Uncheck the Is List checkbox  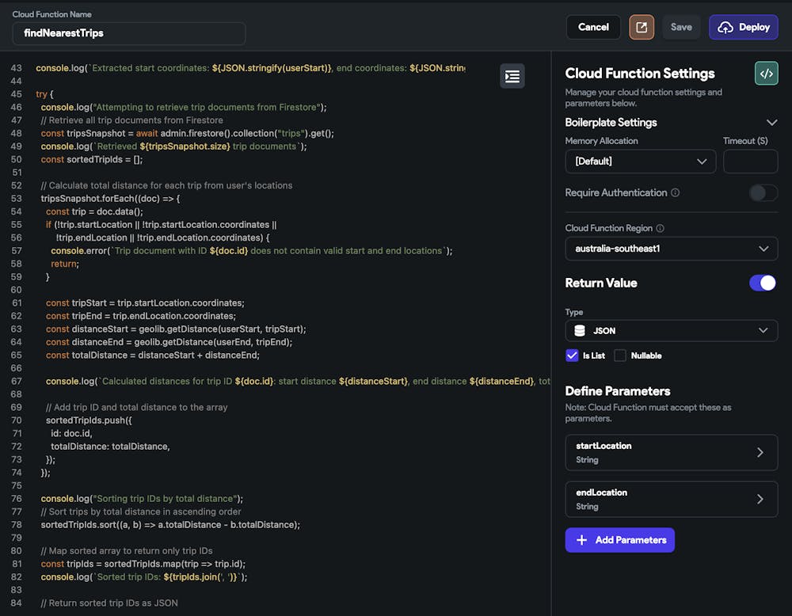[x=573, y=356]
